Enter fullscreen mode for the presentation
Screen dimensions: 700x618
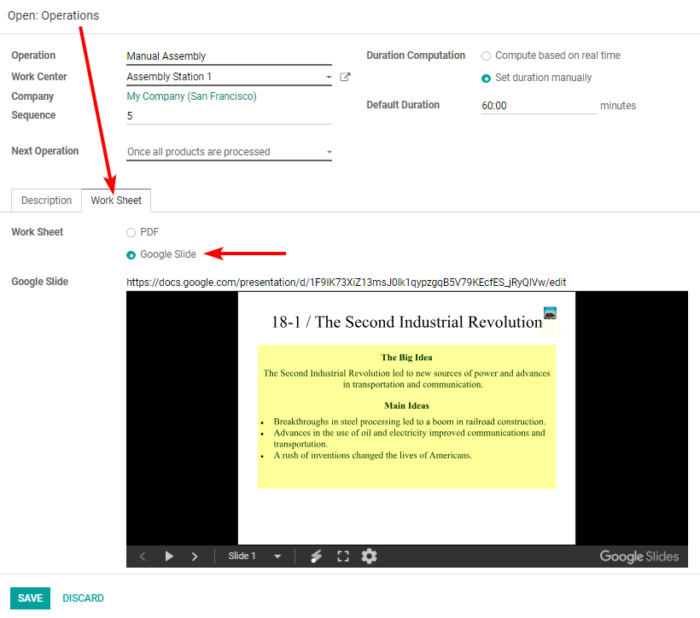343,556
